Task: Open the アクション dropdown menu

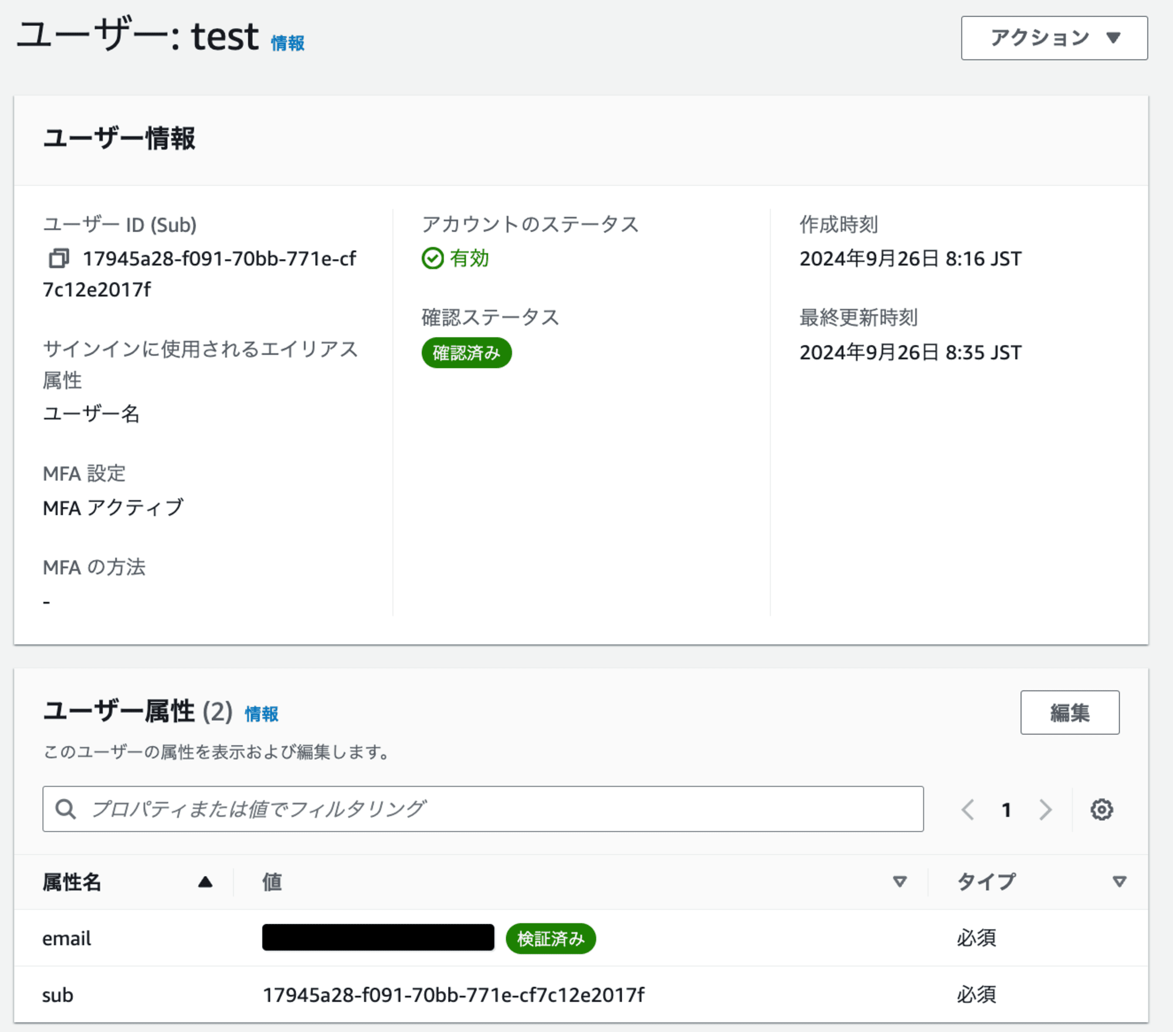Action: coord(1054,38)
